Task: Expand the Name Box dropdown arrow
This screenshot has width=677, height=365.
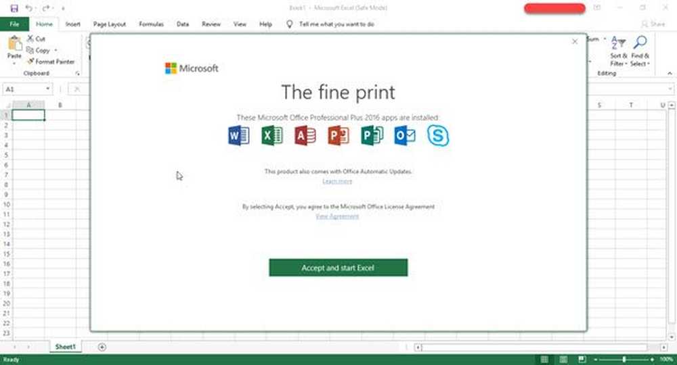Action: click(48, 89)
